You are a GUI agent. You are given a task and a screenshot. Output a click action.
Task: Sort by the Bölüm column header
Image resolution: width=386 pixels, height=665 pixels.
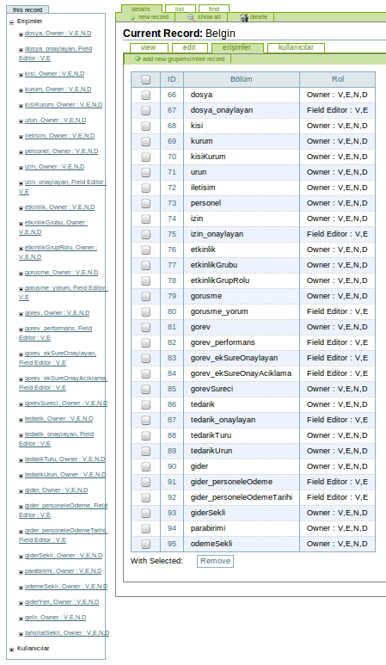pos(242,79)
